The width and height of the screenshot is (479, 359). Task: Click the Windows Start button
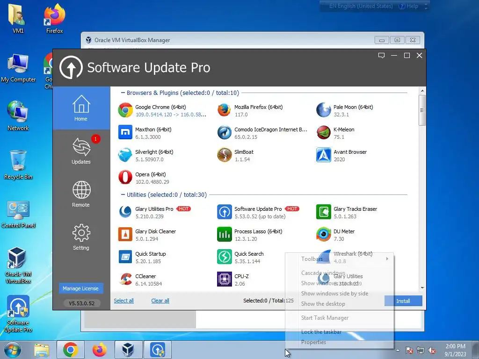[13, 350]
